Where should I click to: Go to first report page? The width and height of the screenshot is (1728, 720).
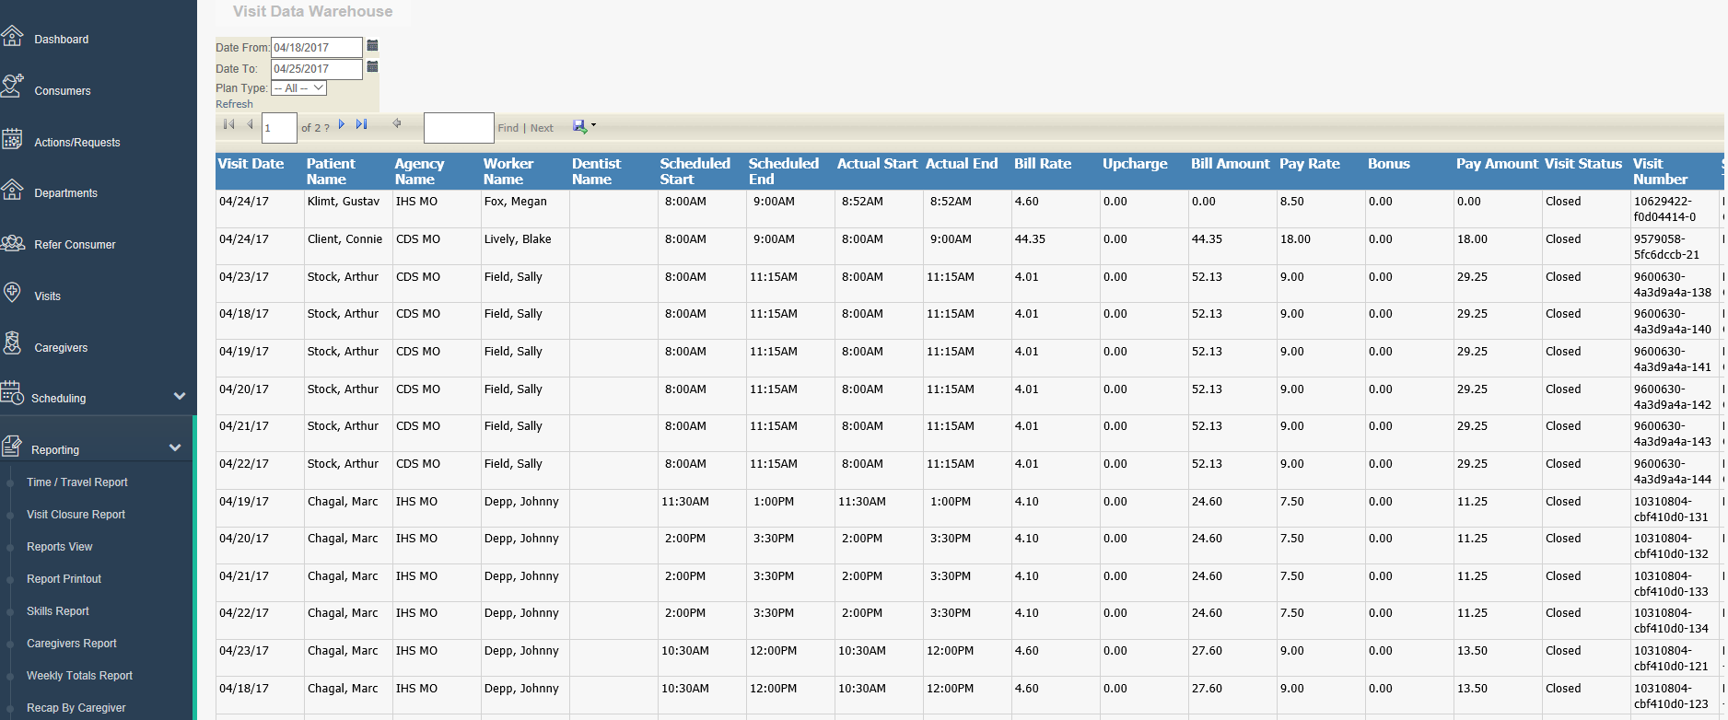coord(228,124)
